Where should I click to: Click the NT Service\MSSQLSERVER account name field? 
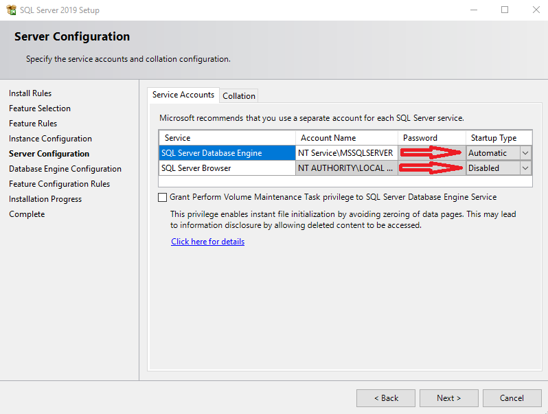coord(346,153)
